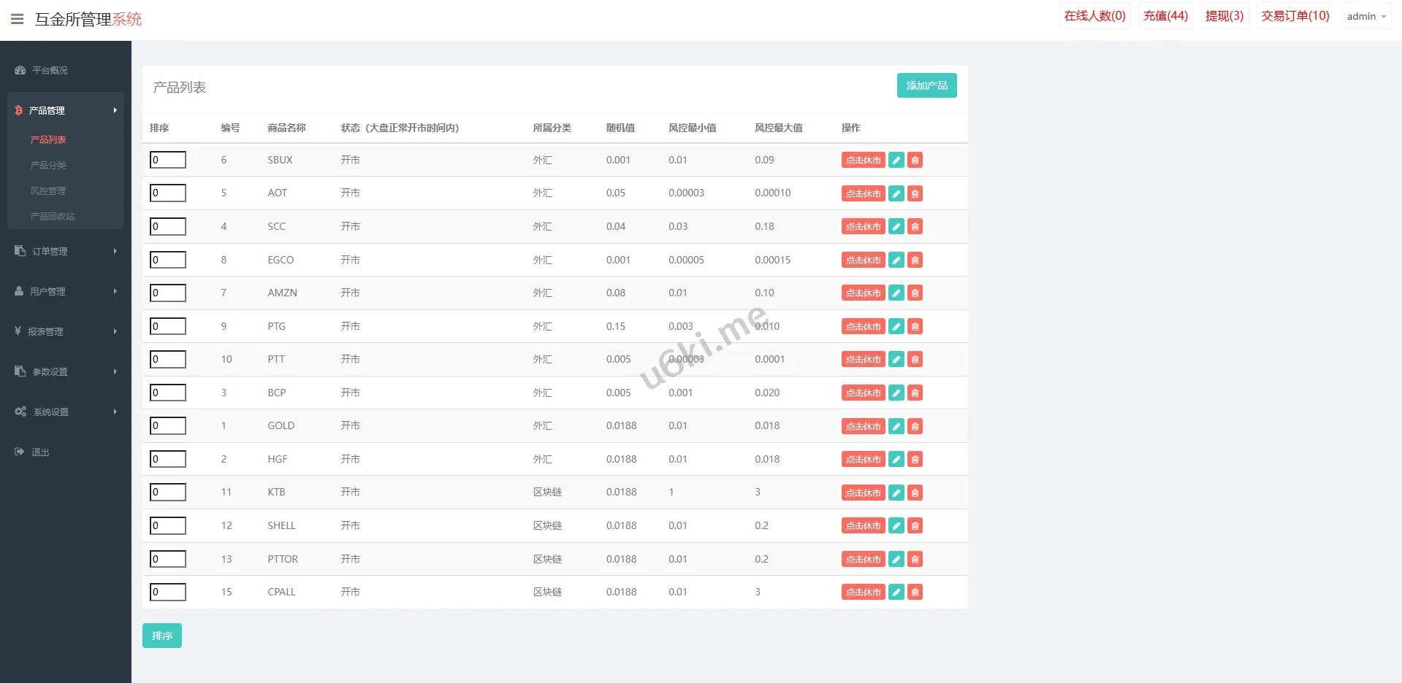Image resolution: width=1402 pixels, height=683 pixels.
Task: Expand the 用户管理 sidebar section
Action: click(x=65, y=291)
